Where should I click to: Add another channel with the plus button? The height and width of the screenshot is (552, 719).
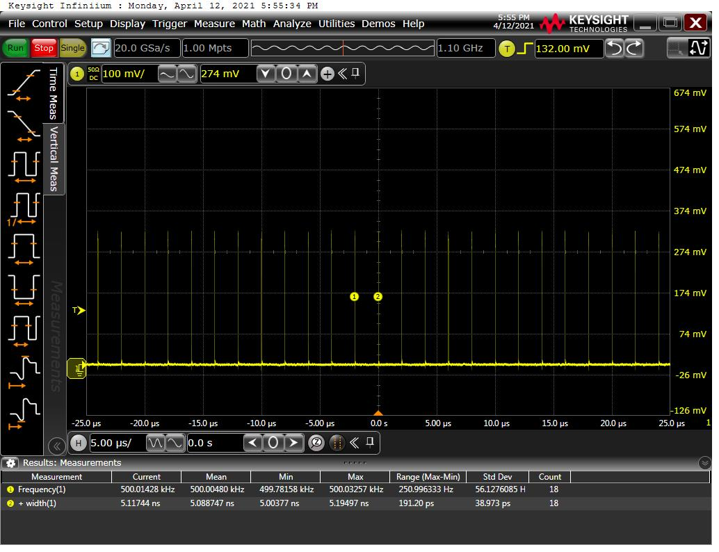[x=327, y=74]
